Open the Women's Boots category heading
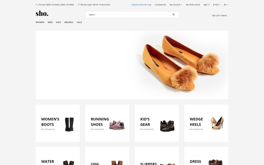This screenshot has width=264, height=165. 50,122
